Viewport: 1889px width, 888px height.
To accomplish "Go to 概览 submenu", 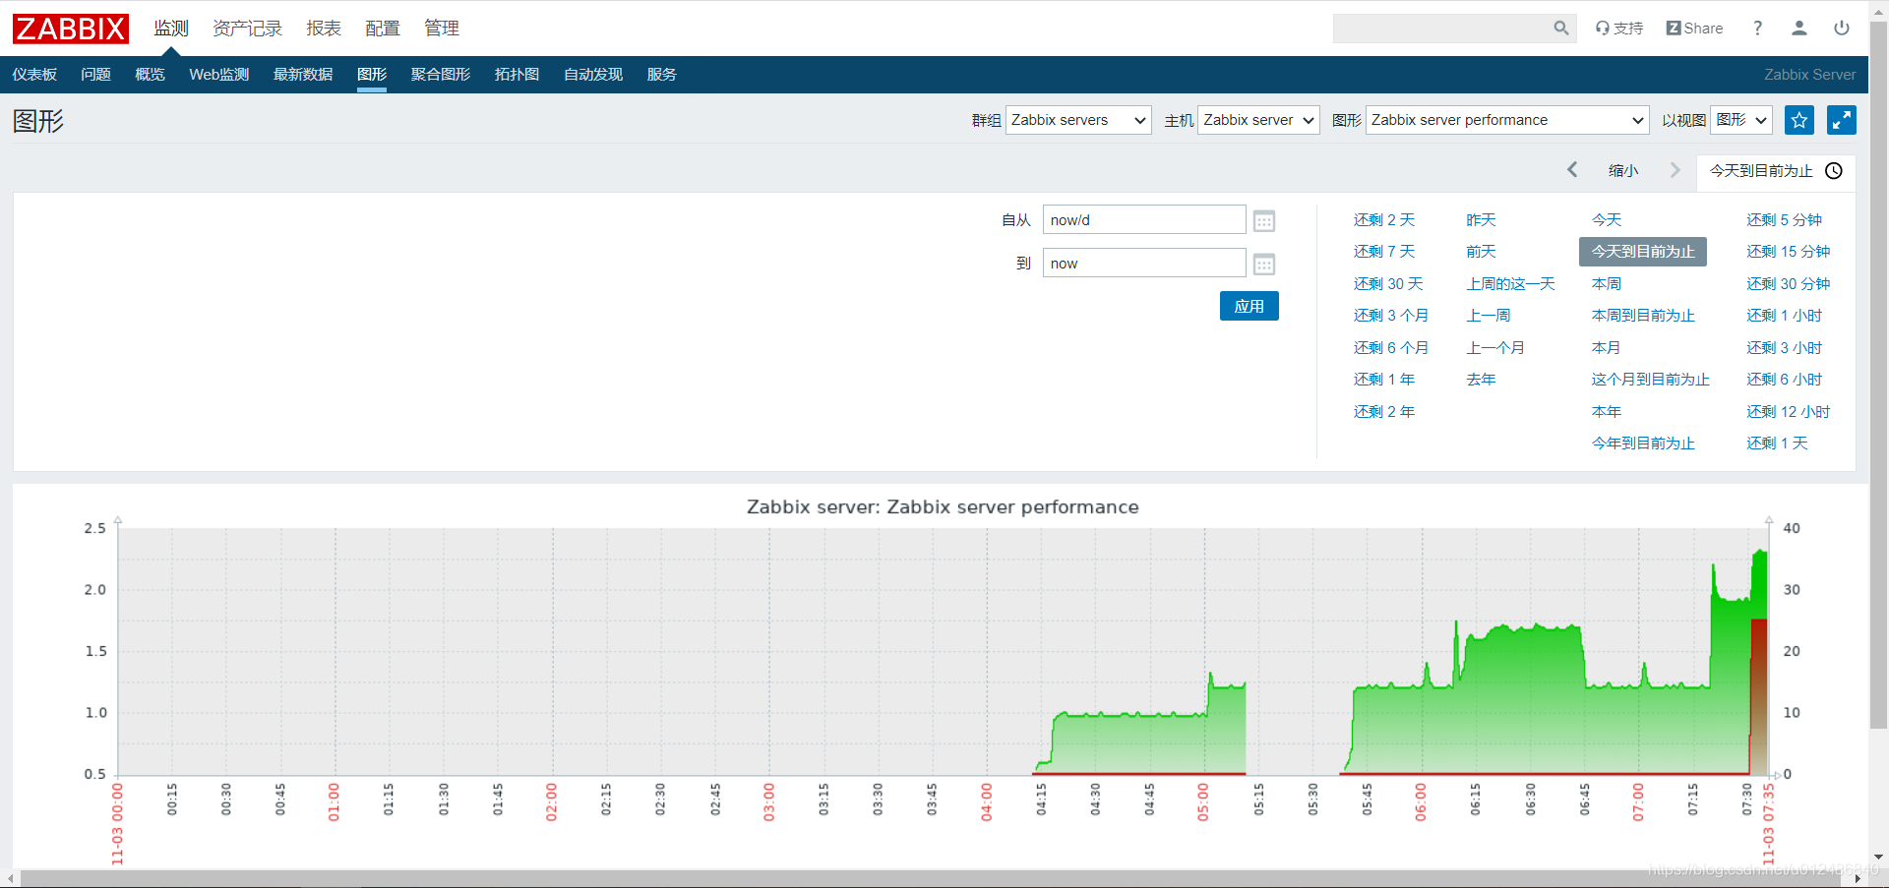I will [150, 75].
